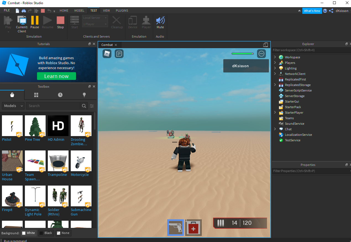
Task: Expand the StarterPlayer node
Action: tap(275, 113)
